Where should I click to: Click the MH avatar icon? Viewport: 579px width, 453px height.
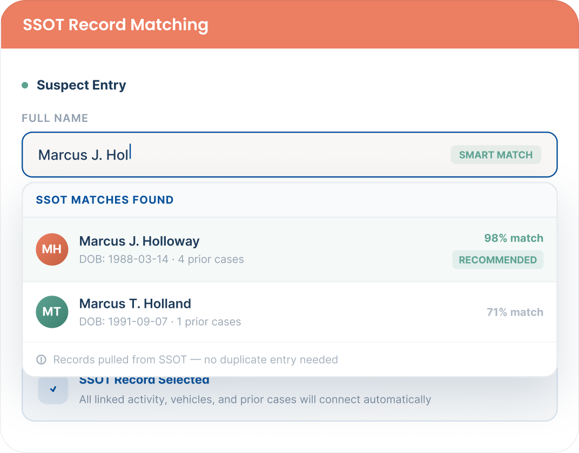coord(52,250)
